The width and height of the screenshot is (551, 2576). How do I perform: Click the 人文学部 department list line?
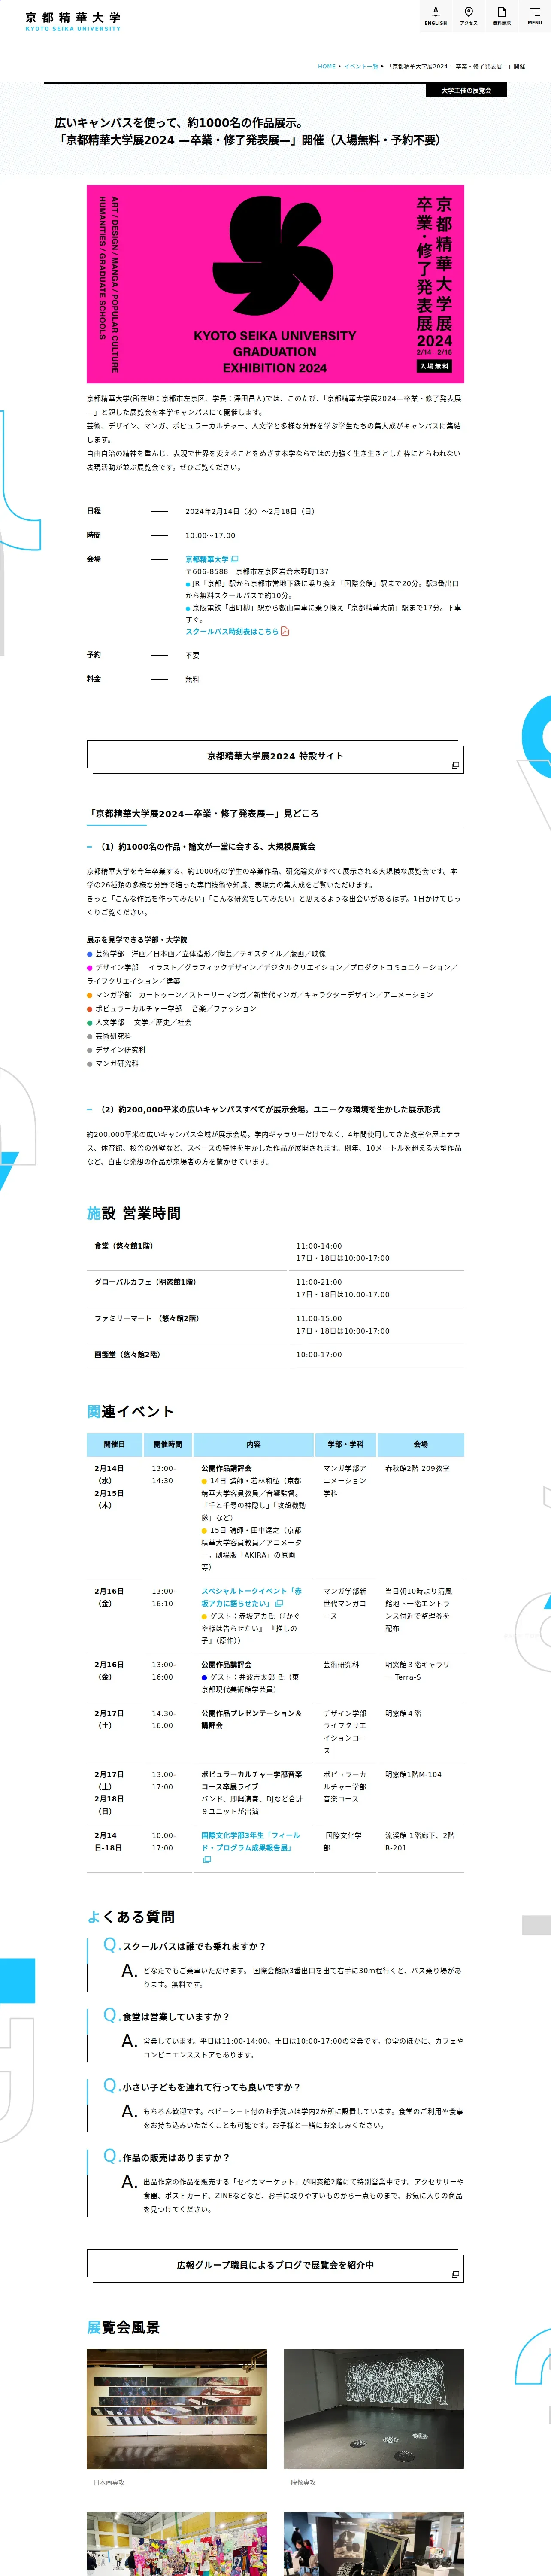click(x=139, y=1022)
